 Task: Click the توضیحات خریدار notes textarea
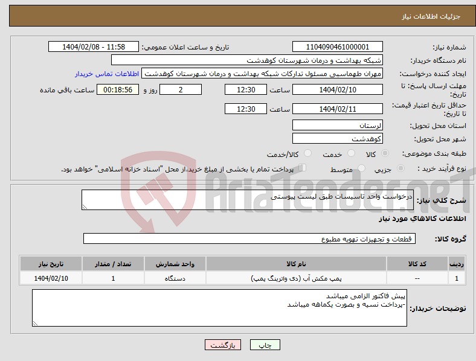[219, 308]
